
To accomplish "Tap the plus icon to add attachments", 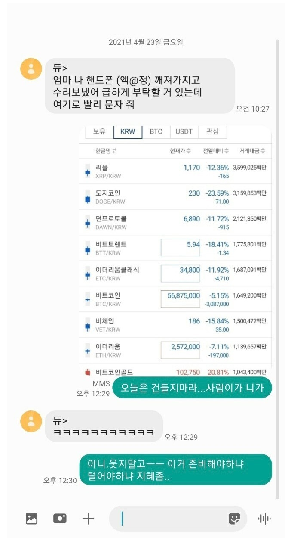I will point(88,519).
